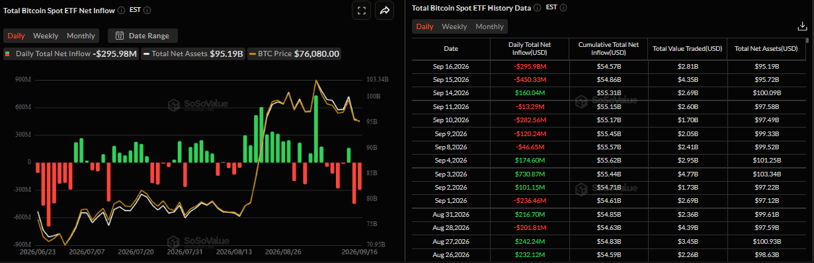Click the -$201.81M inflow cell

coord(530,228)
